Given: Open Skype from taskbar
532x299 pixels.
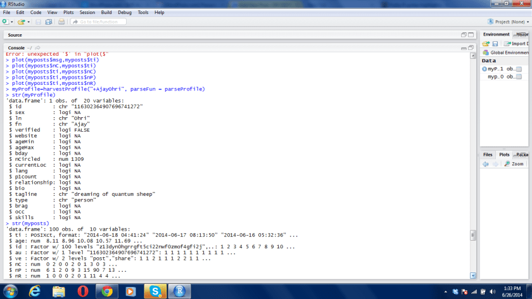Looking at the screenshot, I should point(155,291).
